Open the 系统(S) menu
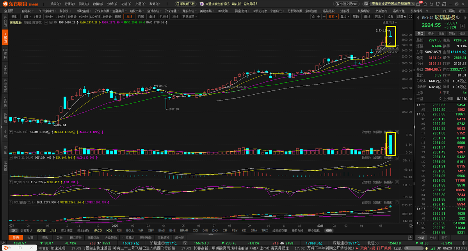The height and width of the screenshot is (251, 468). pos(55,4)
